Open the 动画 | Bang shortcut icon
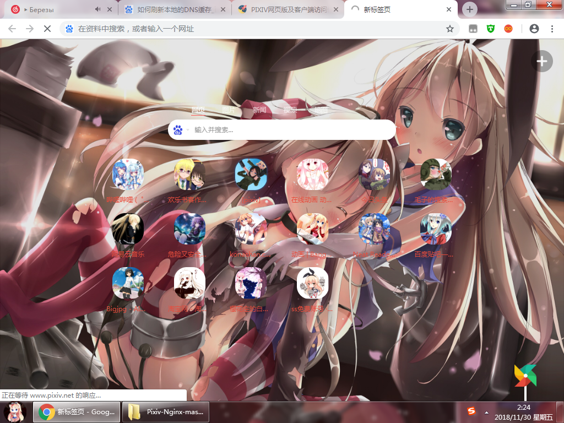Screen dimensions: 564x423 click(x=313, y=229)
